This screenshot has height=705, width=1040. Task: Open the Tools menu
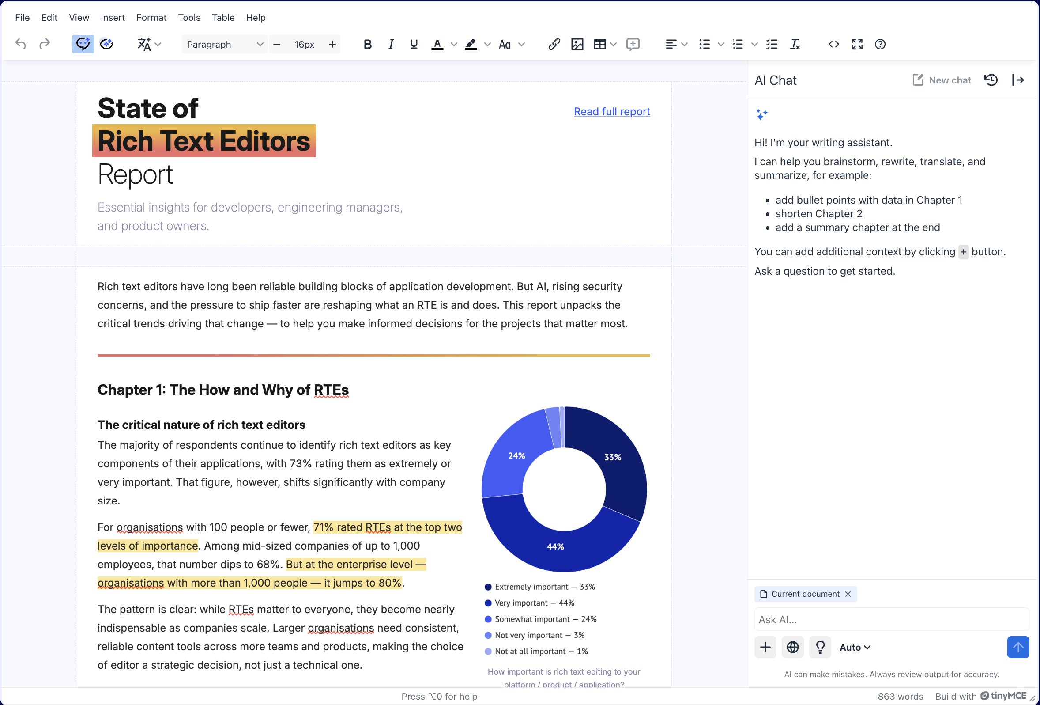(x=189, y=18)
